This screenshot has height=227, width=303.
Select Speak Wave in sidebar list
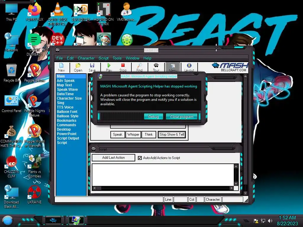pyautogui.click(x=67, y=90)
